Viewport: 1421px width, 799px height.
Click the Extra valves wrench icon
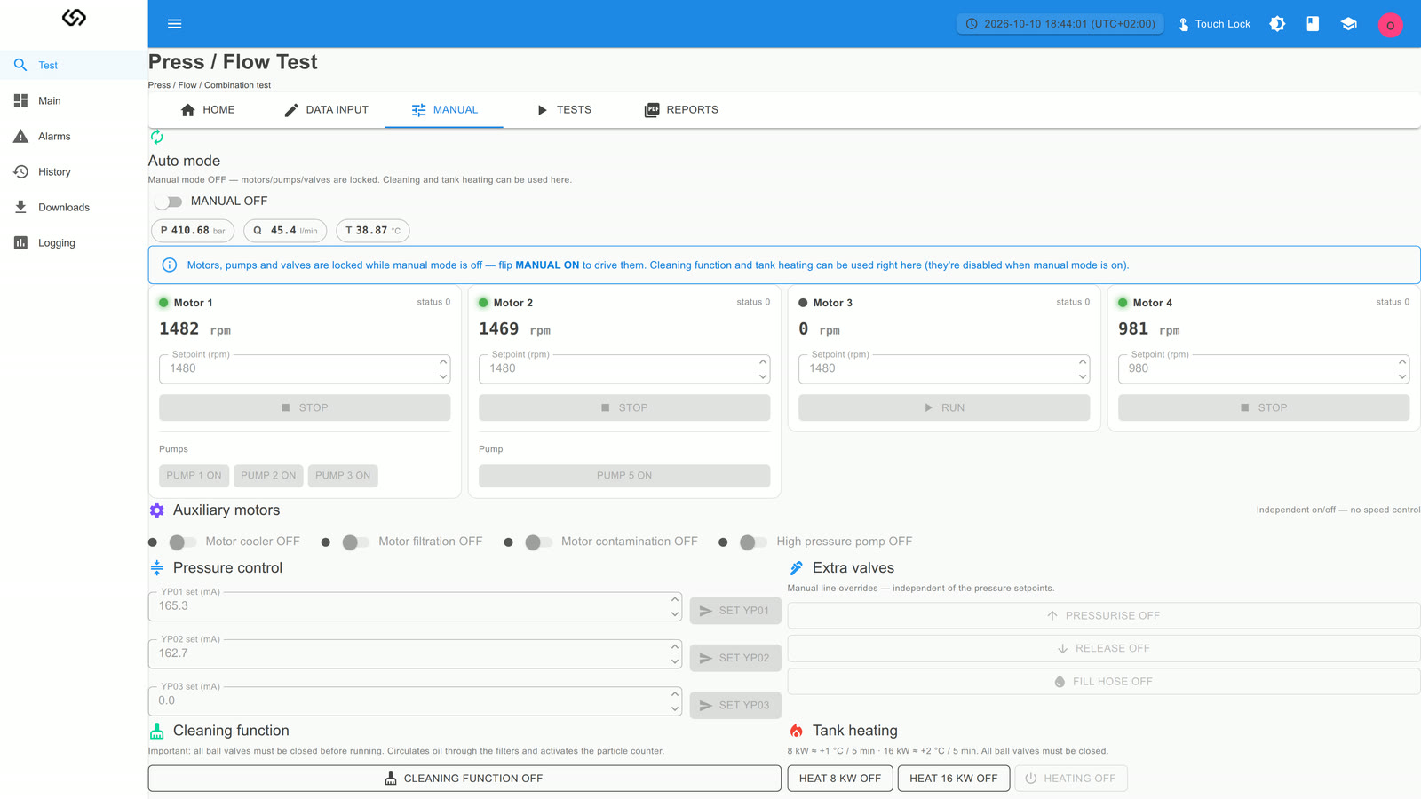point(797,568)
